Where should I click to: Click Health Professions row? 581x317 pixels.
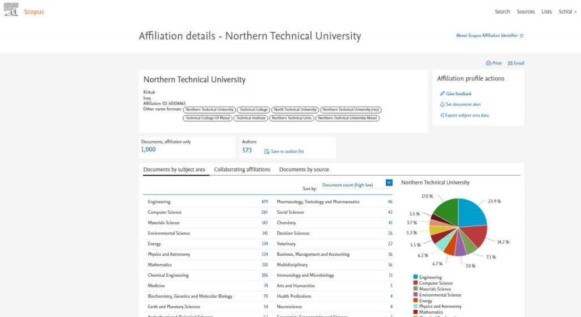(x=334, y=296)
